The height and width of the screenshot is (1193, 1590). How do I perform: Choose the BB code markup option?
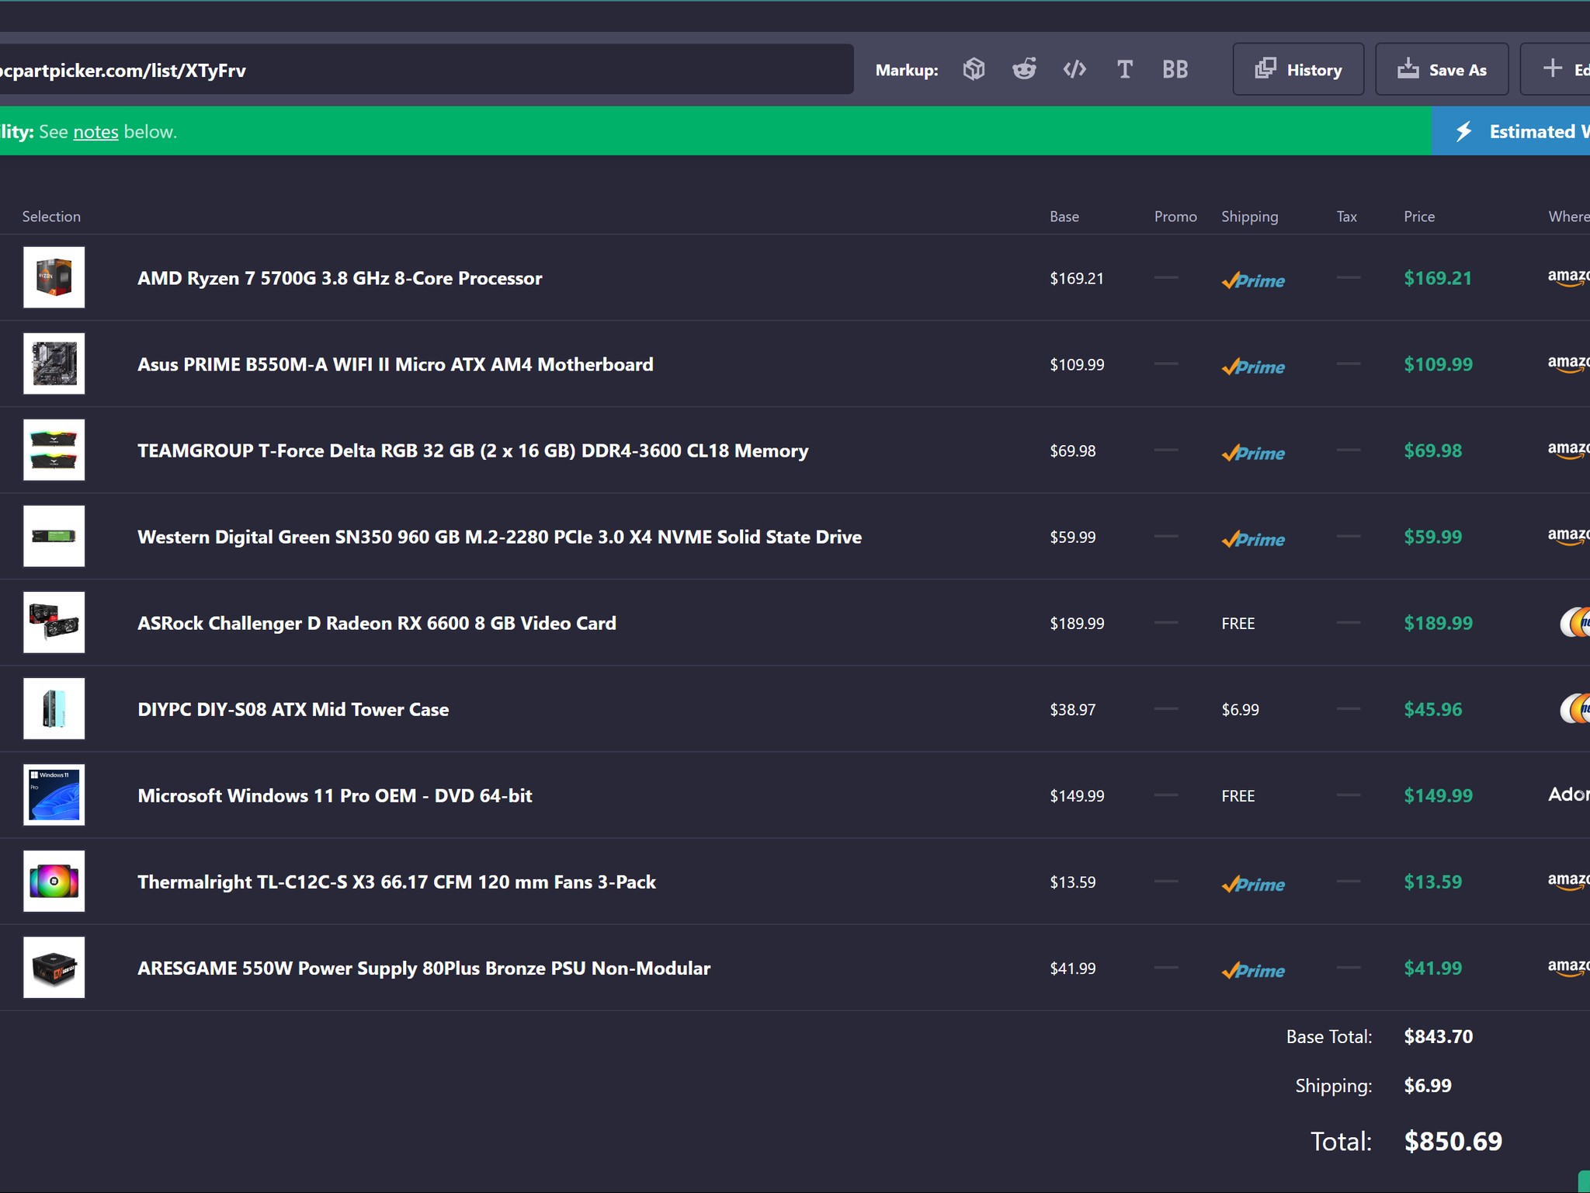1175,69
